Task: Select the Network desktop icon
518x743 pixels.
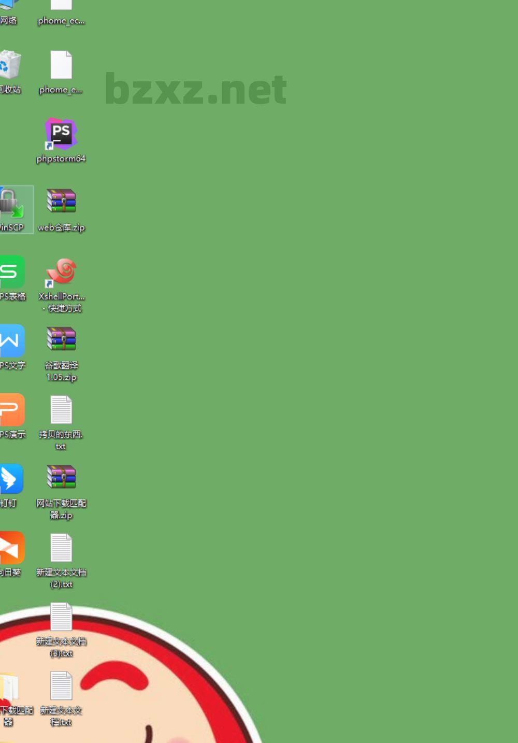Action: (x=8, y=10)
